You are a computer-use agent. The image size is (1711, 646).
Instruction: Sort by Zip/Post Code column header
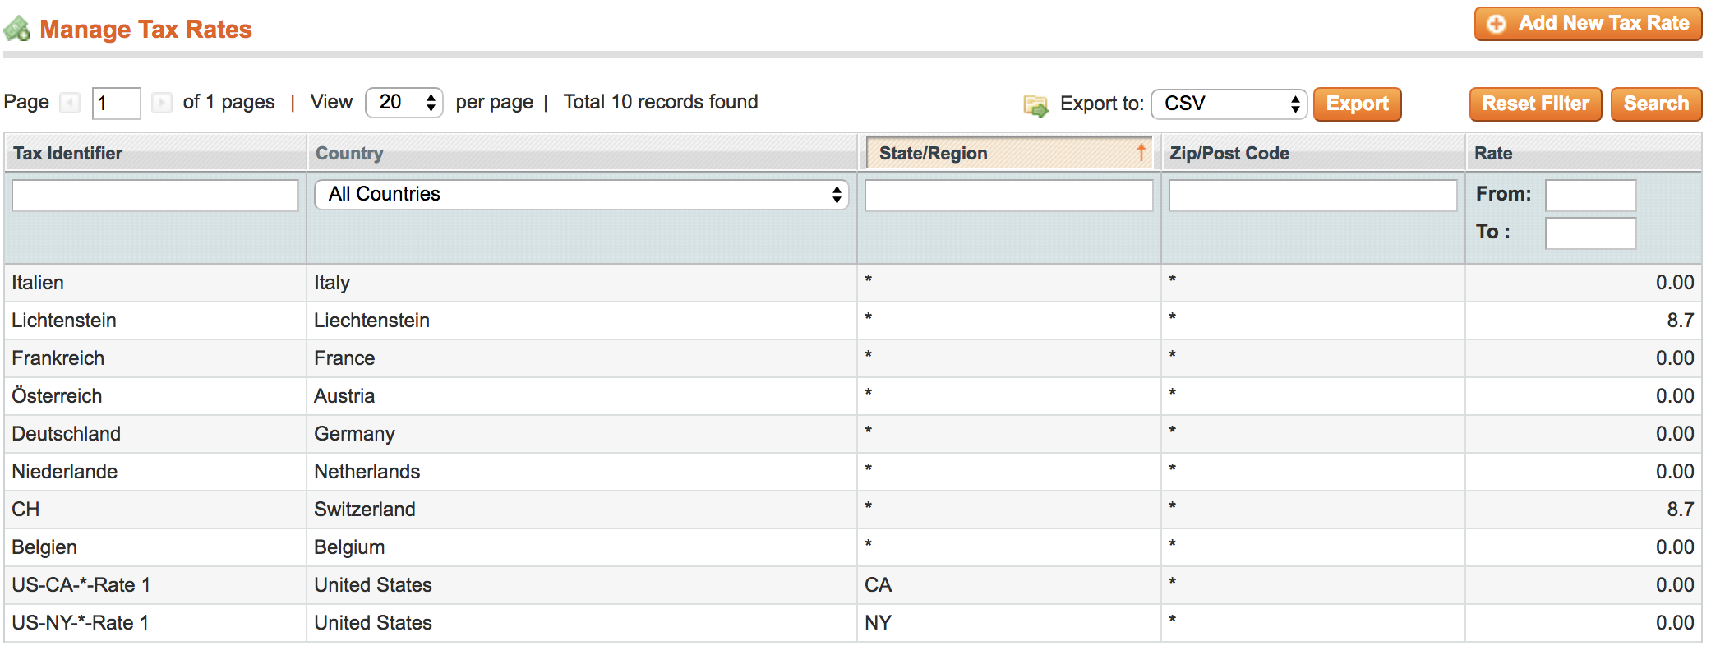coord(1229,154)
